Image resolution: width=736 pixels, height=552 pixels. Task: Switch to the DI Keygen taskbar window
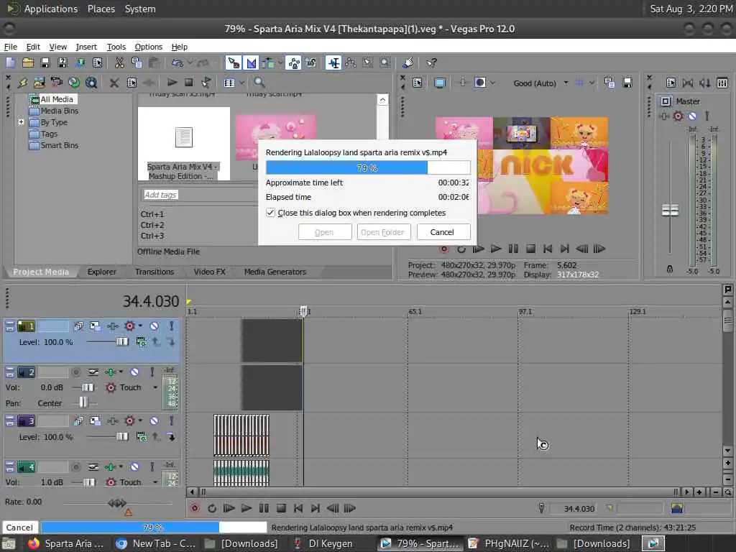click(324, 543)
